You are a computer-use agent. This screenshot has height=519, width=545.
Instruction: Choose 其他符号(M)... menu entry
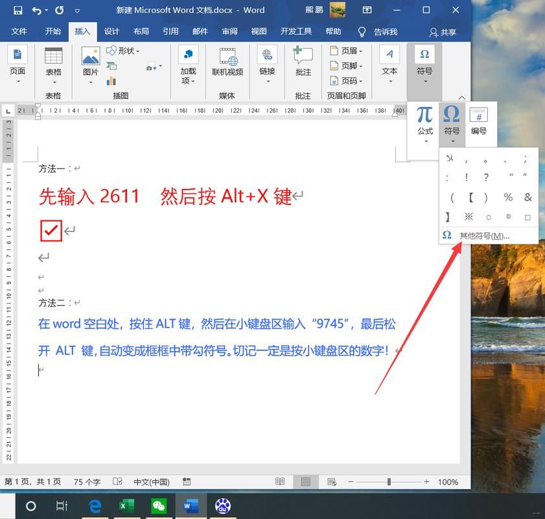point(489,236)
